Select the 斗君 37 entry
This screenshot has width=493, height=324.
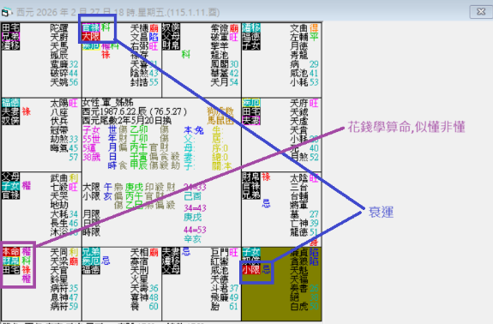pyautogui.click(x=225, y=288)
